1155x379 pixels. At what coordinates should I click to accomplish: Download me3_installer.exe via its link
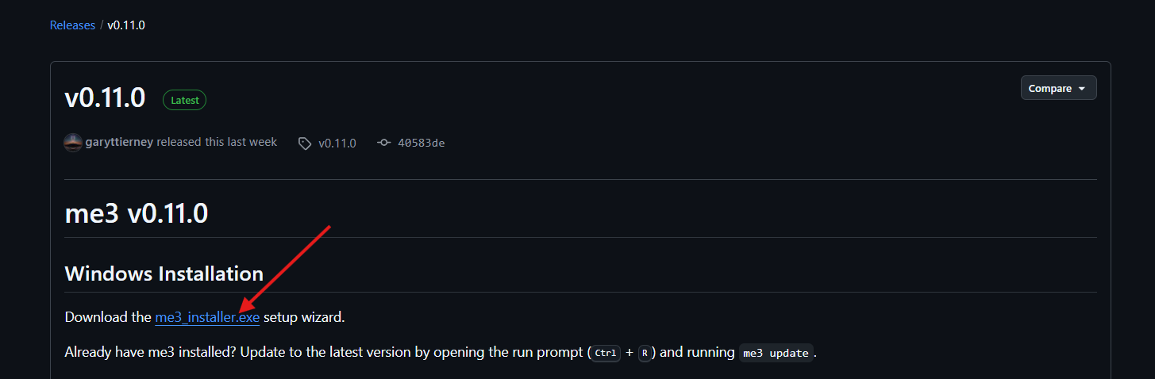[x=207, y=317]
